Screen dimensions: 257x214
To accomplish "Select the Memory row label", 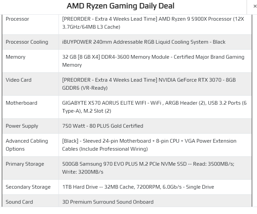I will coord(16,57).
